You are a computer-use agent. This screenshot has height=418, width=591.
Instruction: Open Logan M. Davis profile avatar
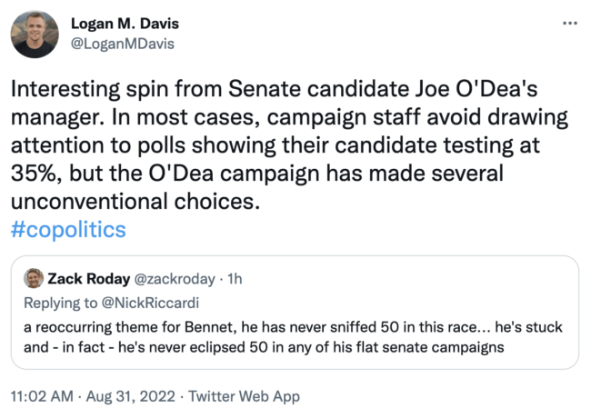coord(35,35)
